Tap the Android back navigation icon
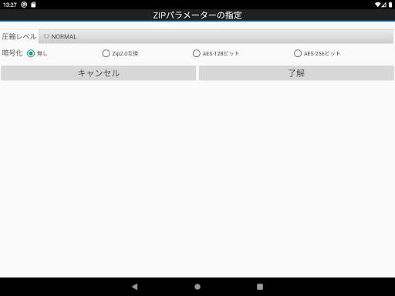This screenshot has width=395, height=296. (x=135, y=287)
